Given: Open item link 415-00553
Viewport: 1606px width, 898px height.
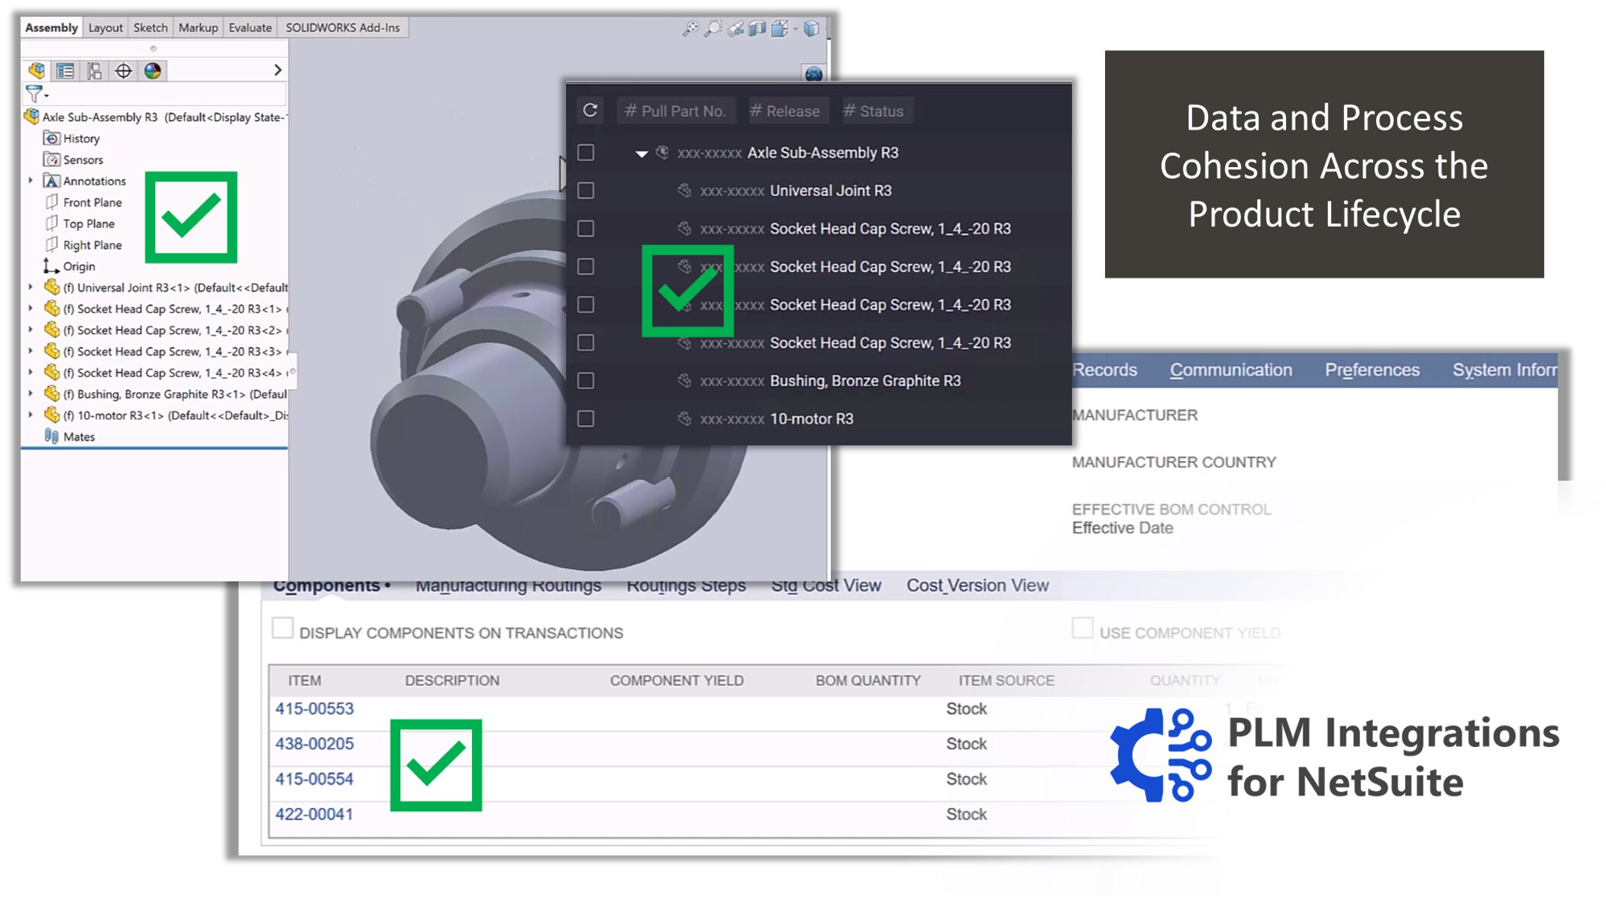Looking at the screenshot, I should click(314, 708).
